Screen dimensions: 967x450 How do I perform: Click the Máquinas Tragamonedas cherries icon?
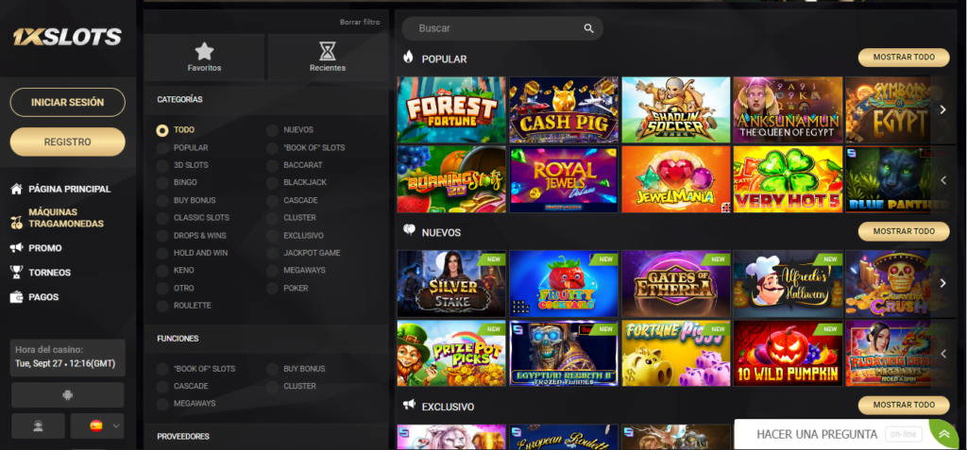tap(17, 224)
